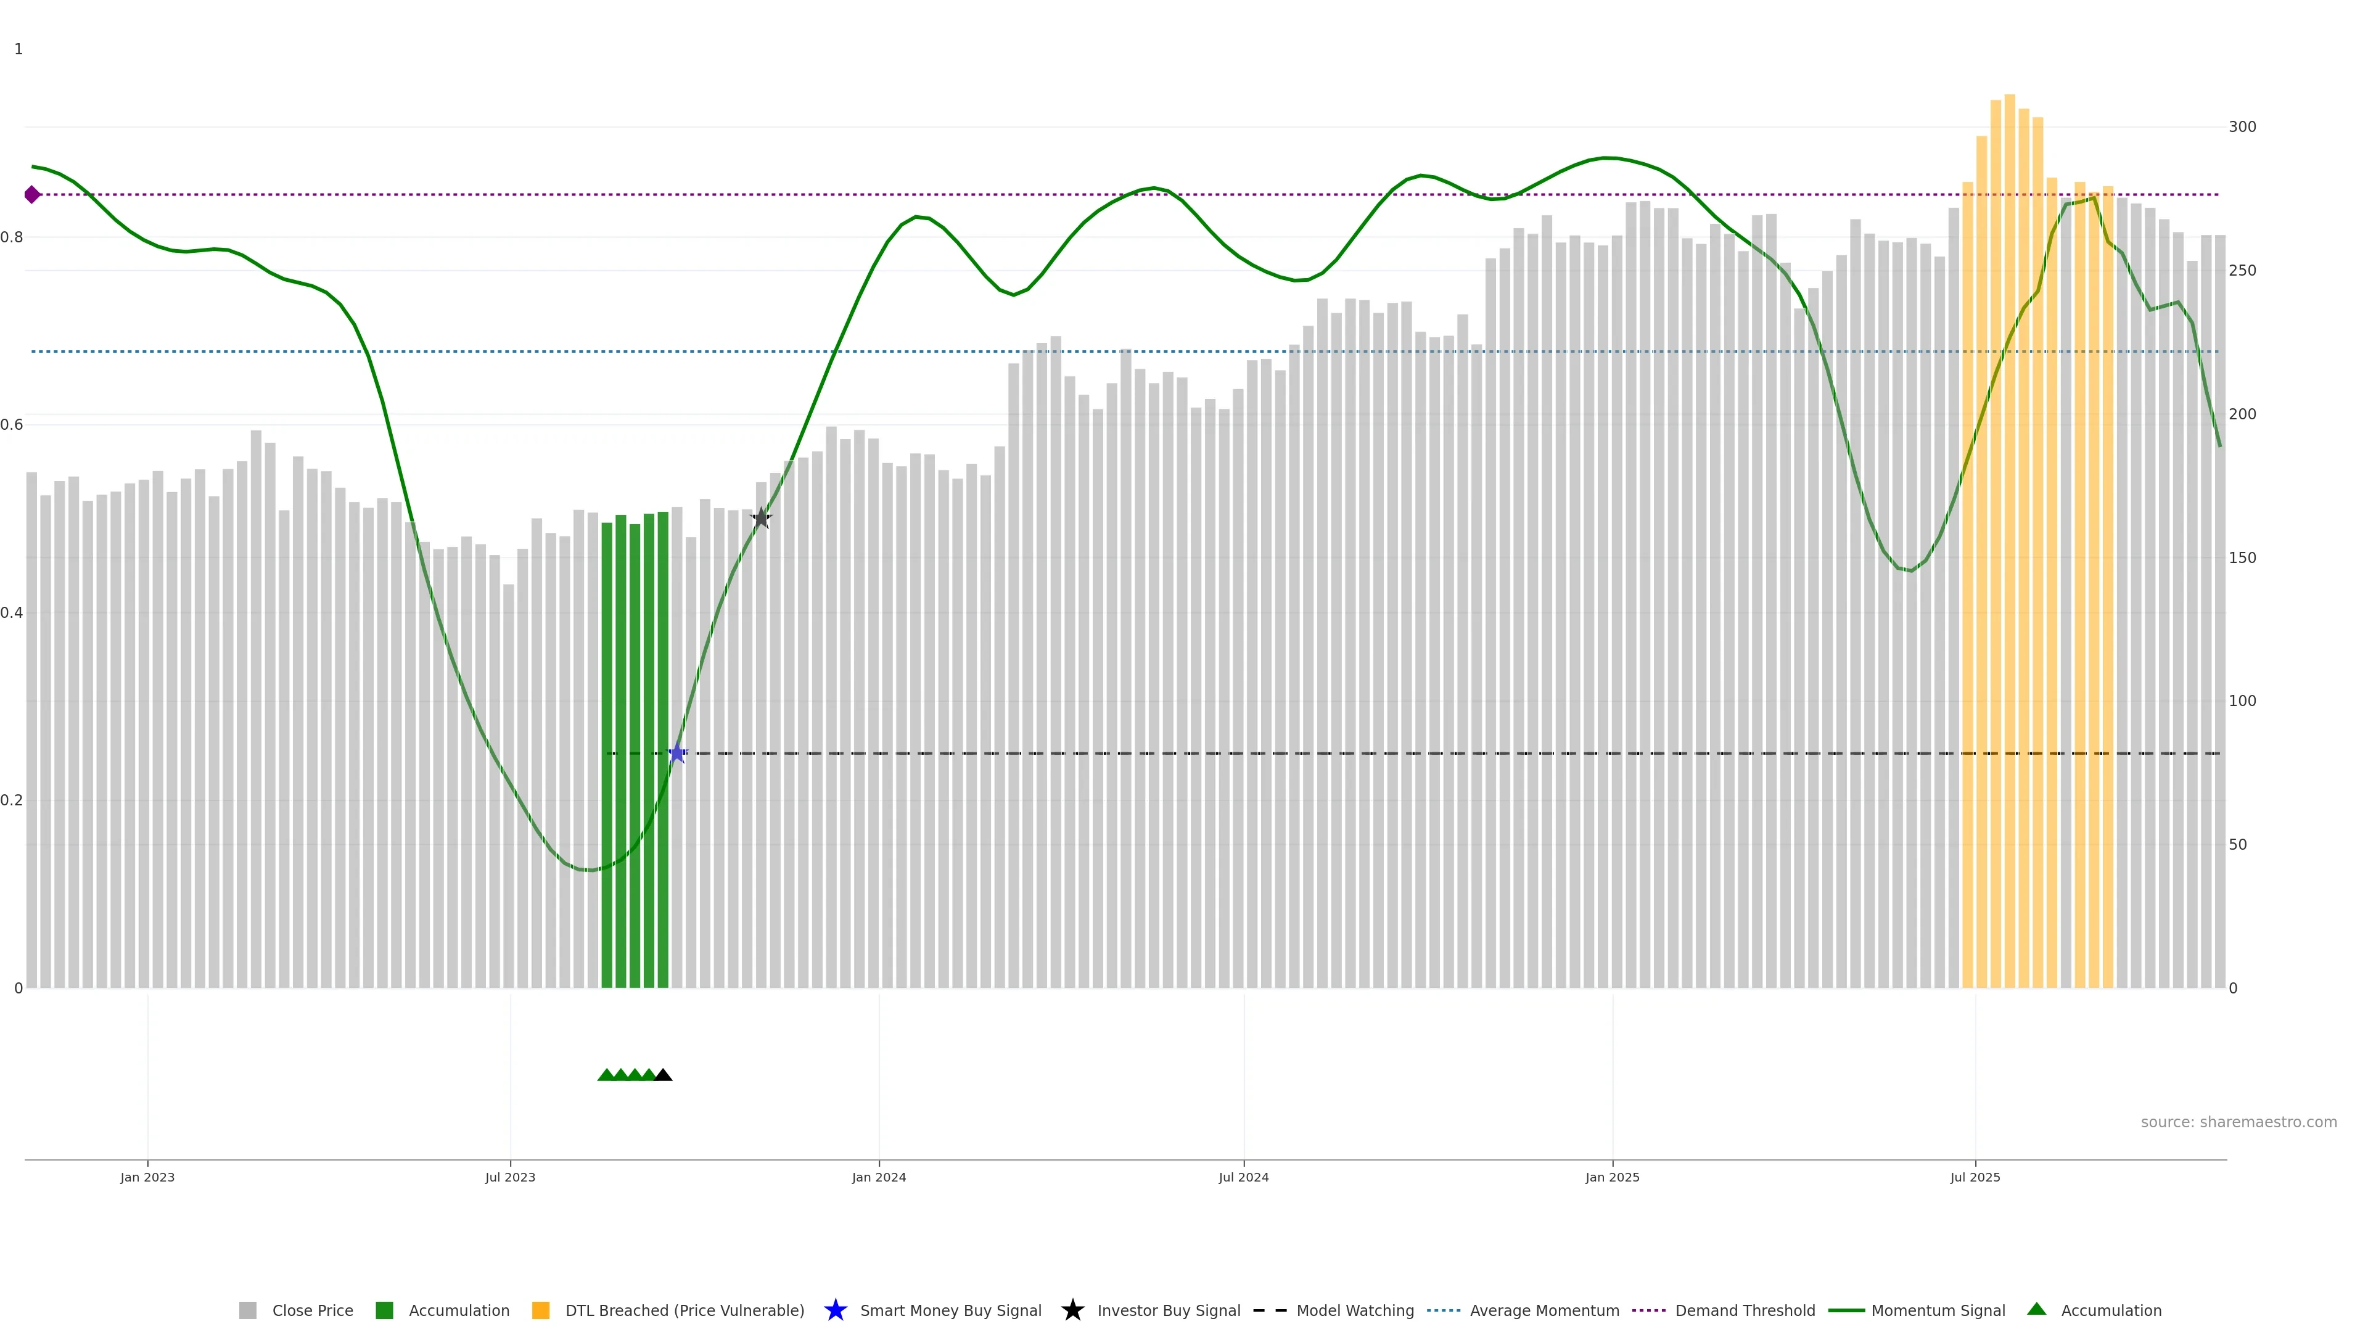Click the first green accumulation triangle marker
The height and width of the screenshot is (1332, 2368).
606,1075
